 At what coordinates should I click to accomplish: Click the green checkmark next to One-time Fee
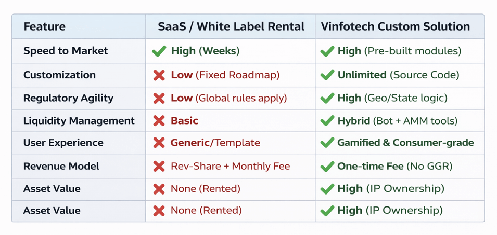coord(327,166)
